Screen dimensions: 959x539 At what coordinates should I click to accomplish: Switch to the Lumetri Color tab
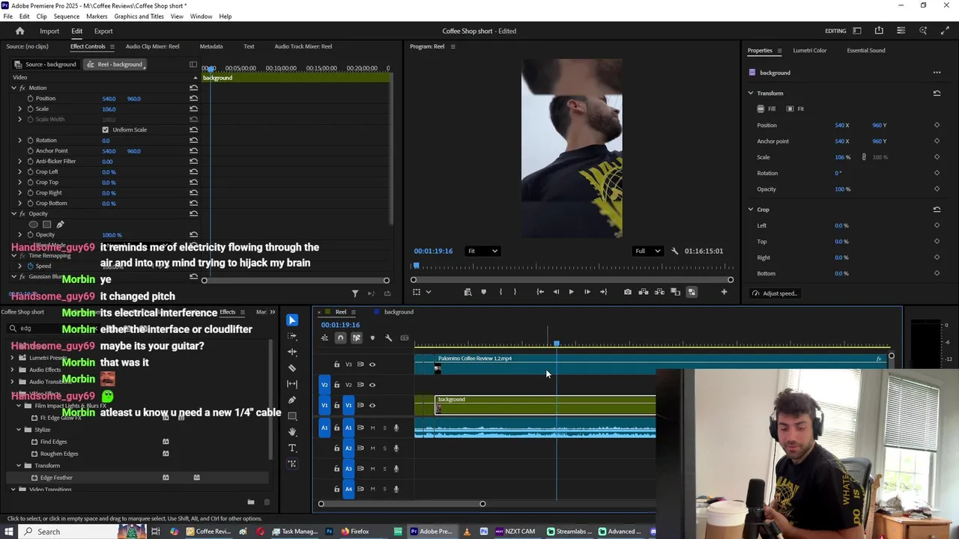pyautogui.click(x=810, y=50)
